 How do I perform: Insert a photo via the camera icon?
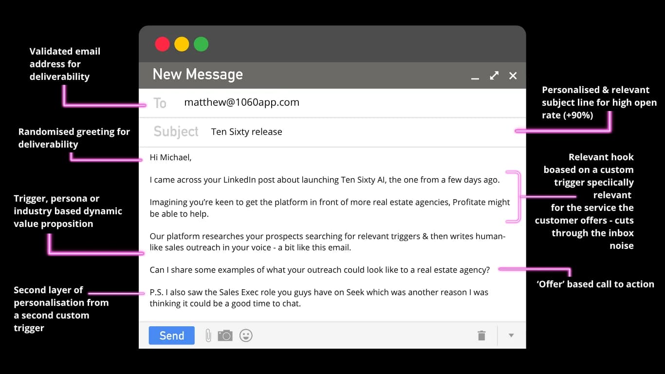click(225, 335)
